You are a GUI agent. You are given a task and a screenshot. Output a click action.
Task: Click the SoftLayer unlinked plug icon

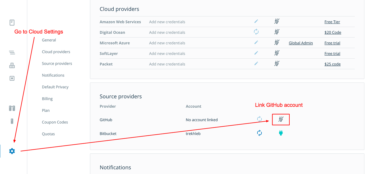[277, 53]
